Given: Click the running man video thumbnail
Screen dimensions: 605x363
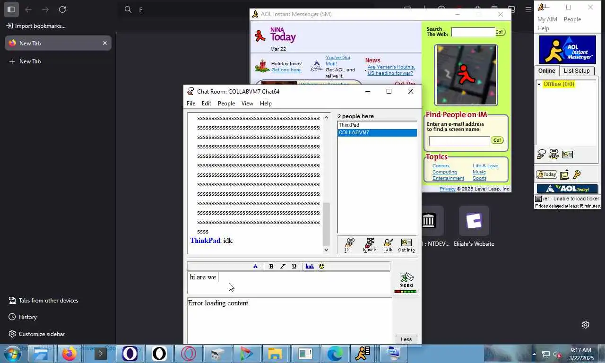Looking at the screenshot, I should click(x=466, y=75).
